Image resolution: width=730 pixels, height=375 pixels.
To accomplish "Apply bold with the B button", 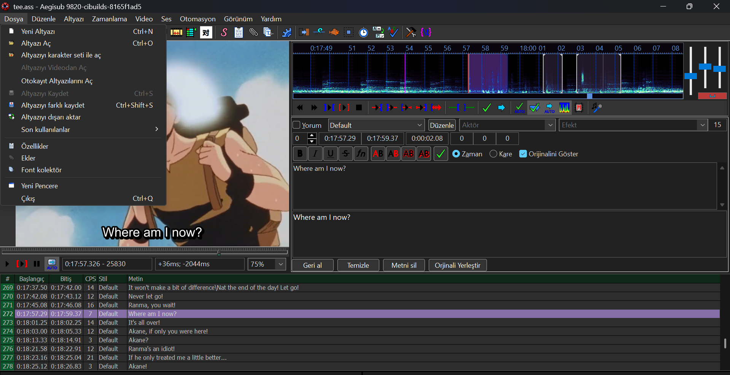I will coord(300,154).
